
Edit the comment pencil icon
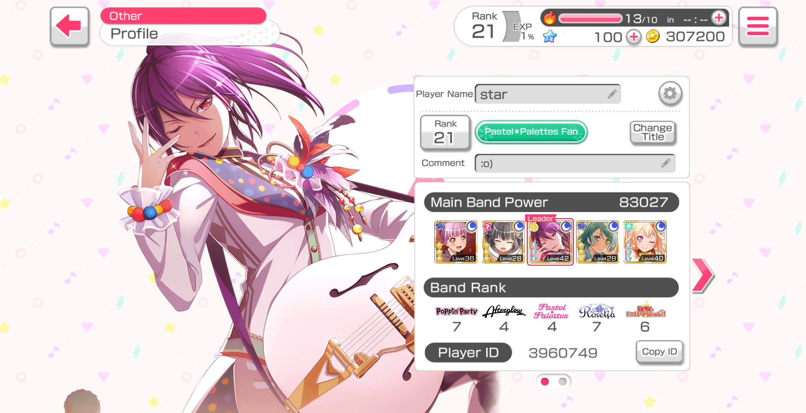click(666, 163)
